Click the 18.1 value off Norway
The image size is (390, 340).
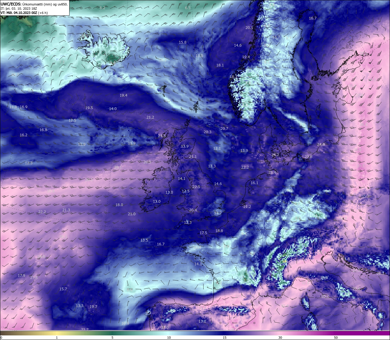220,65
